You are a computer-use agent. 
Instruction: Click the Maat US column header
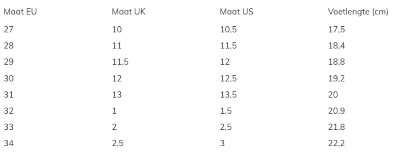pyautogui.click(x=237, y=12)
